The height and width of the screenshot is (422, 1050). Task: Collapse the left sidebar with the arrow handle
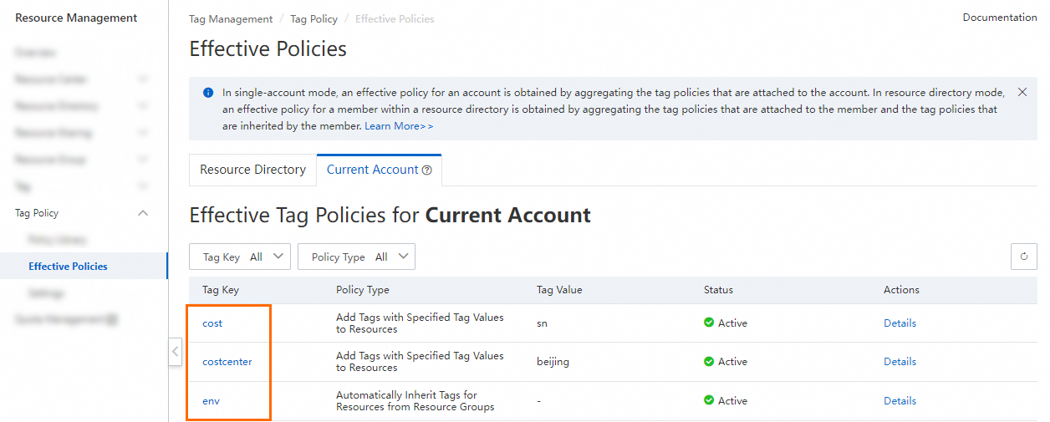pyautogui.click(x=175, y=351)
